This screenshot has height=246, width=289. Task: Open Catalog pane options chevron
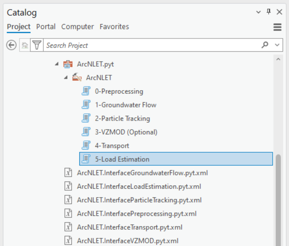coord(258,12)
